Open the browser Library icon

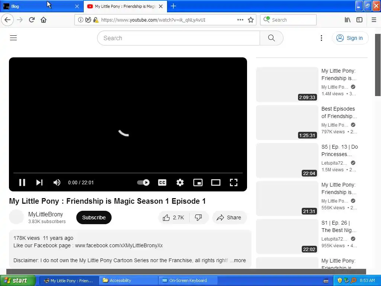(348, 20)
